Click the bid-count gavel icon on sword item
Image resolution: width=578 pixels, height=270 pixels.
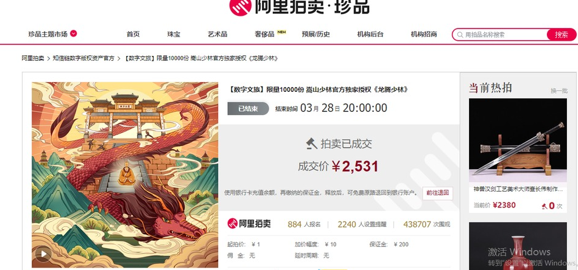pyautogui.click(x=545, y=206)
